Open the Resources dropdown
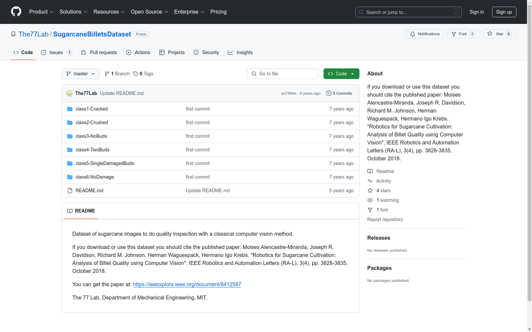The image size is (532, 332). point(109,12)
